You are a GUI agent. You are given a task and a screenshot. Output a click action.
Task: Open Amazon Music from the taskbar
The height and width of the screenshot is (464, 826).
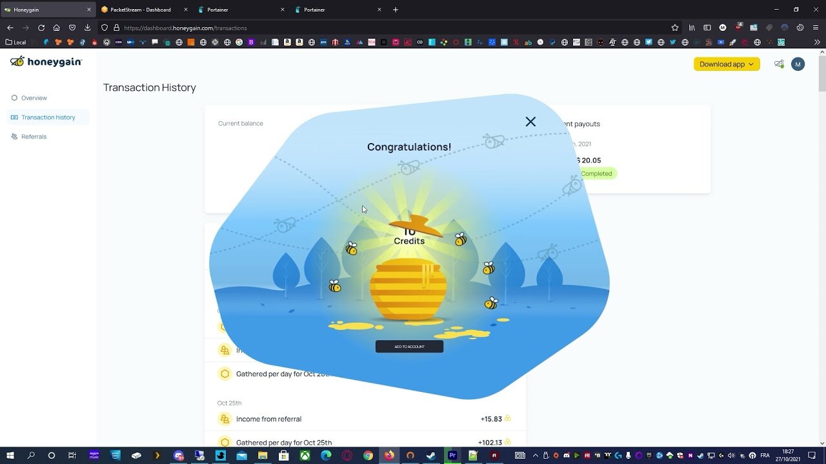(94, 456)
